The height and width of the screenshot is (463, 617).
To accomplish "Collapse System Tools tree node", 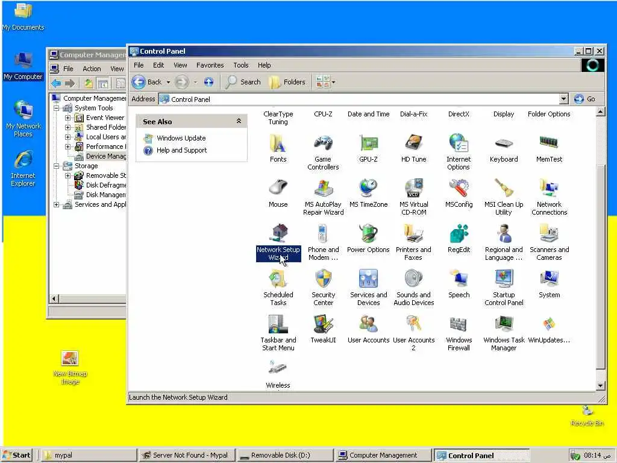I will click(x=56, y=108).
